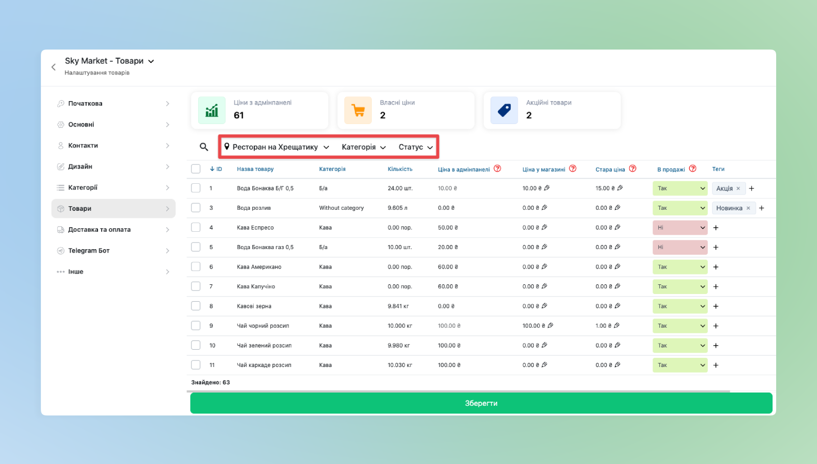Remove the Акція tag
The image size is (817, 464).
738,189
